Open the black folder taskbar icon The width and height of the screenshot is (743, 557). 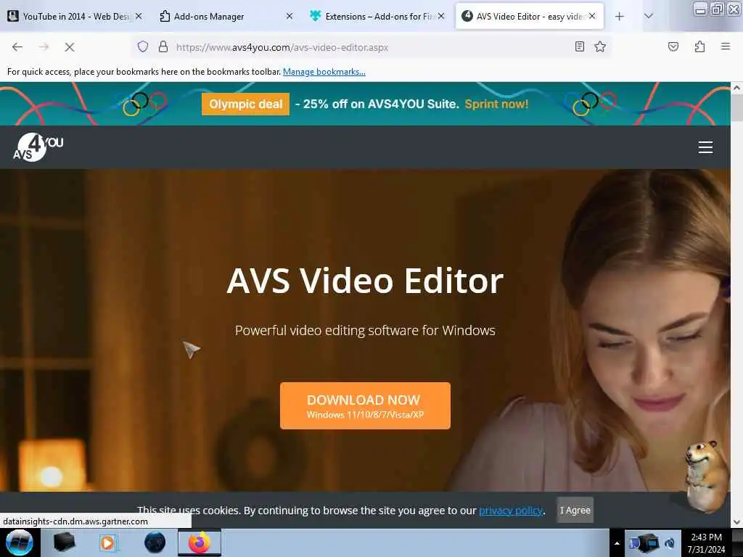click(x=64, y=542)
